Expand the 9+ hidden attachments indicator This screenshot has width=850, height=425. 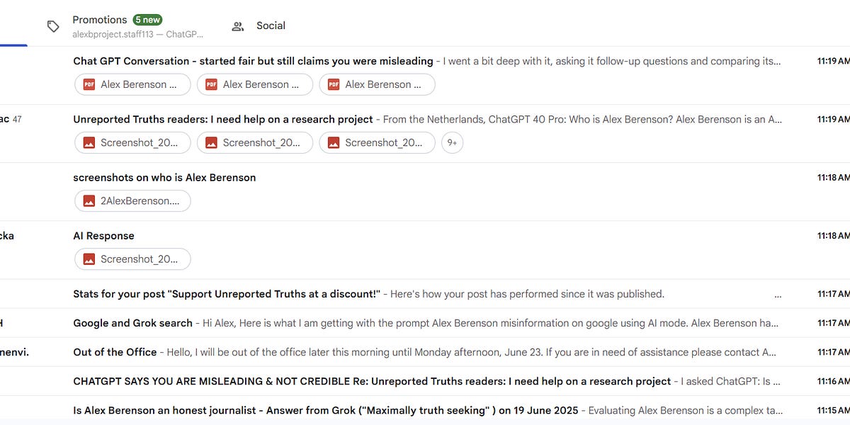[452, 142]
